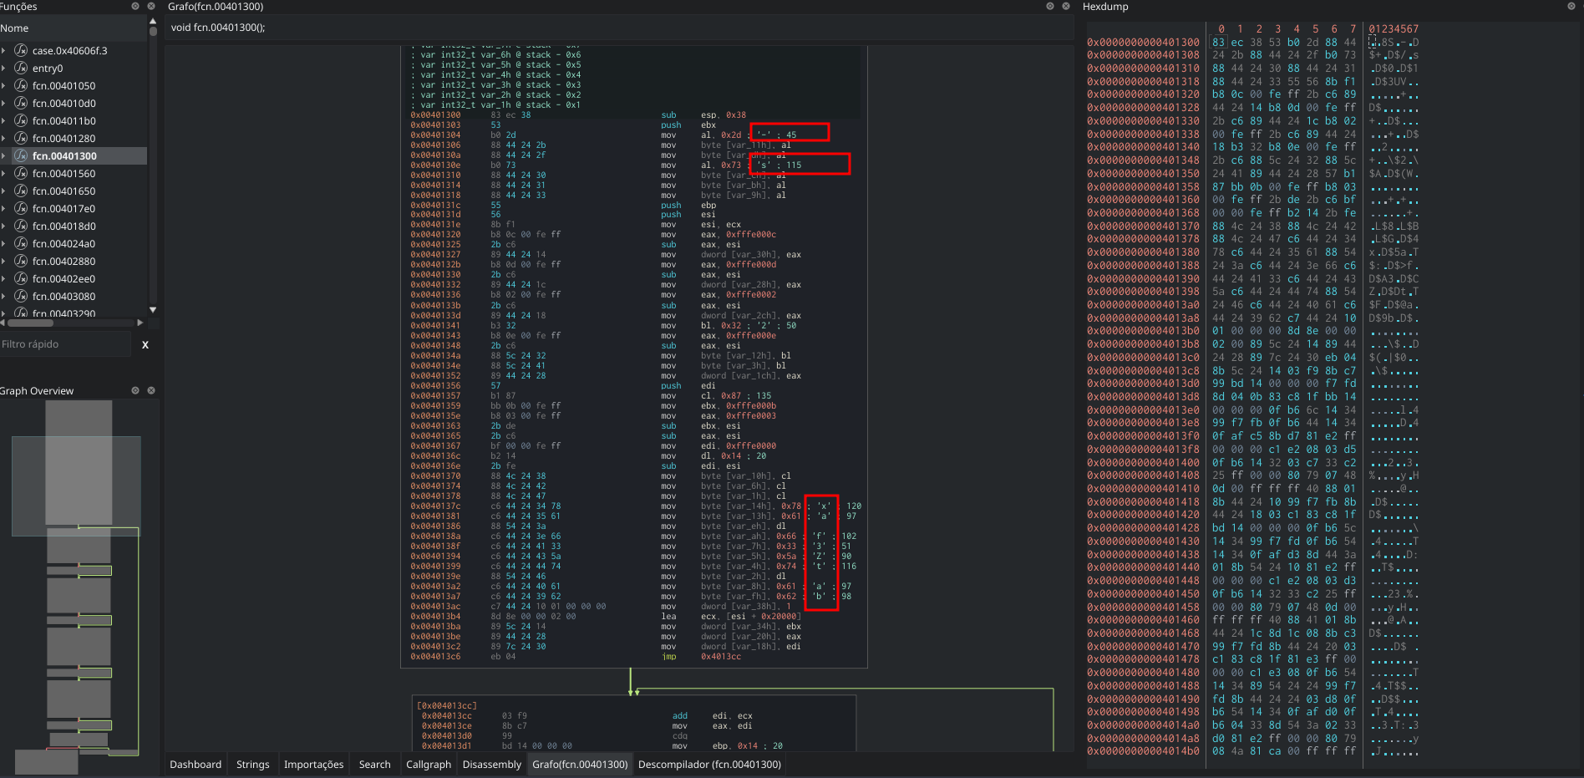The width and height of the screenshot is (1584, 778).
Task: Click function signature 'void fcn.00401300();'
Action: (x=218, y=27)
